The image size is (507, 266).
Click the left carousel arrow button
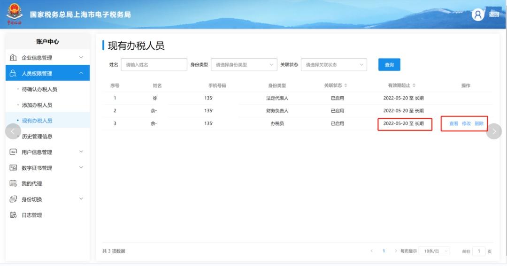click(x=13, y=131)
